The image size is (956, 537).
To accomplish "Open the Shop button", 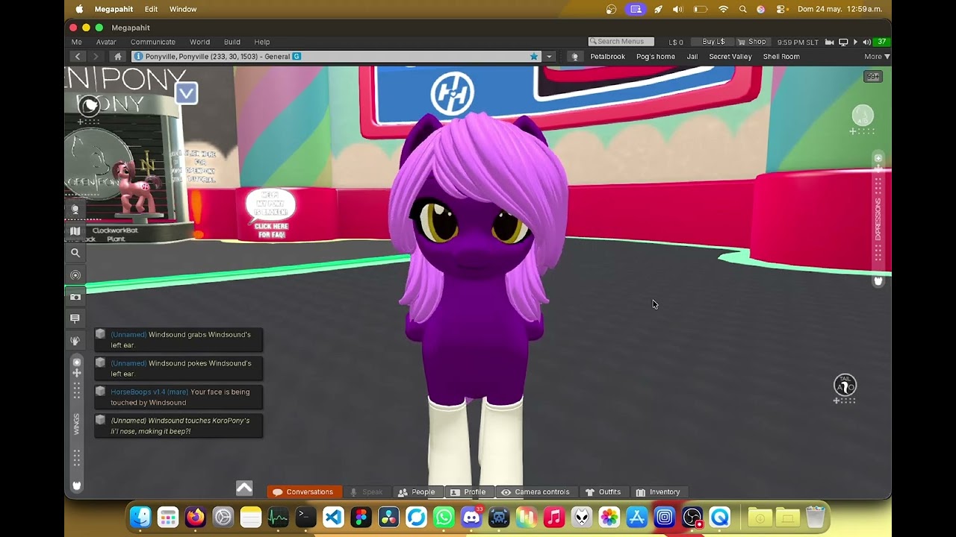I will (753, 42).
